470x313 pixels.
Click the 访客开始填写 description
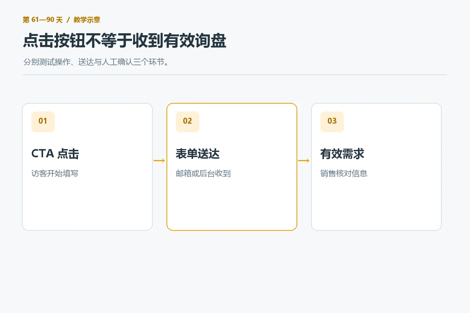pyautogui.click(x=55, y=173)
